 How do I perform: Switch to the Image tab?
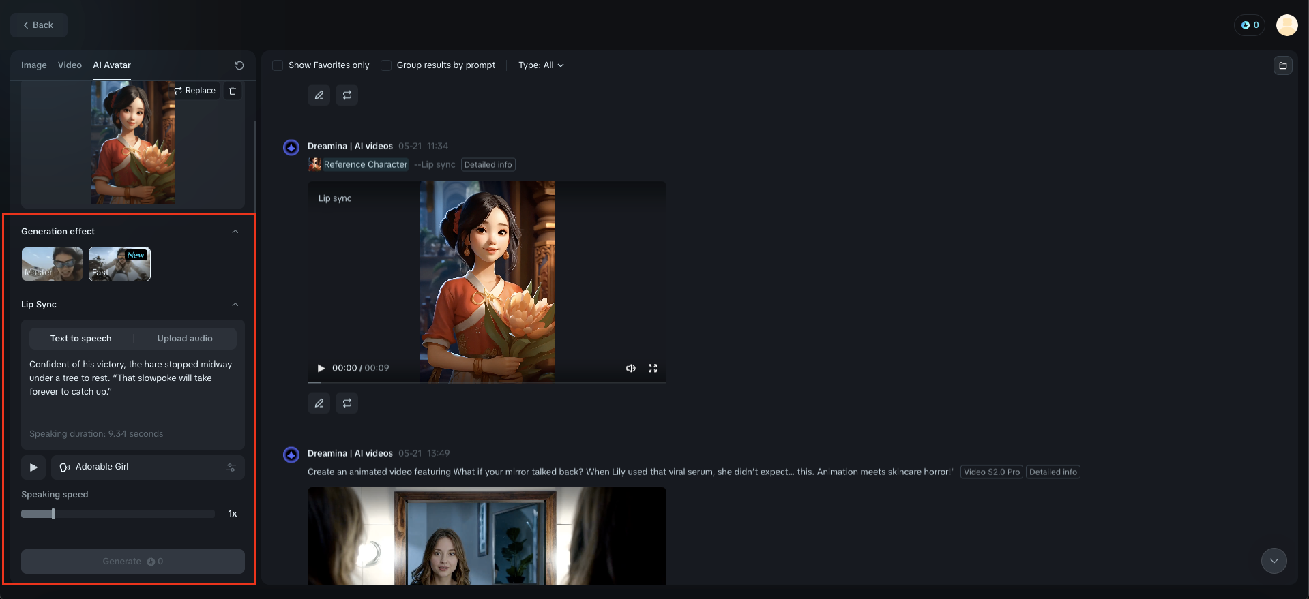tap(34, 65)
